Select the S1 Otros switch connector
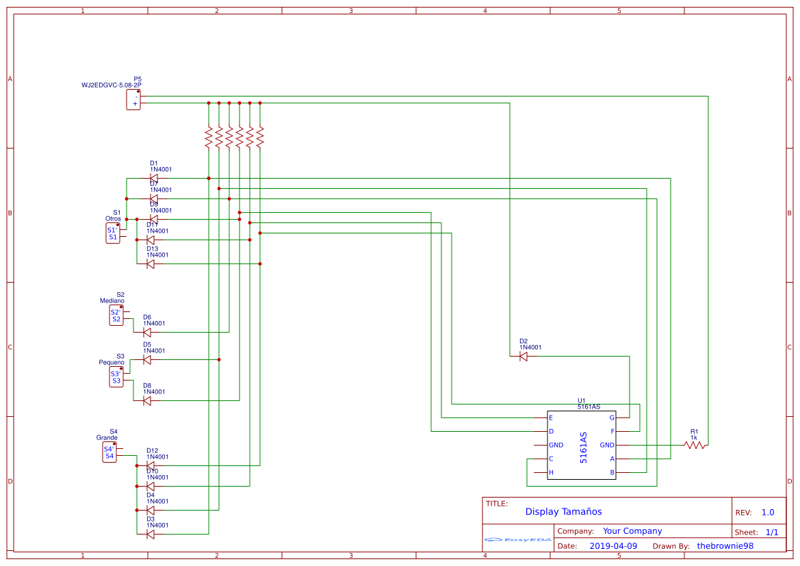 pyautogui.click(x=113, y=233)
